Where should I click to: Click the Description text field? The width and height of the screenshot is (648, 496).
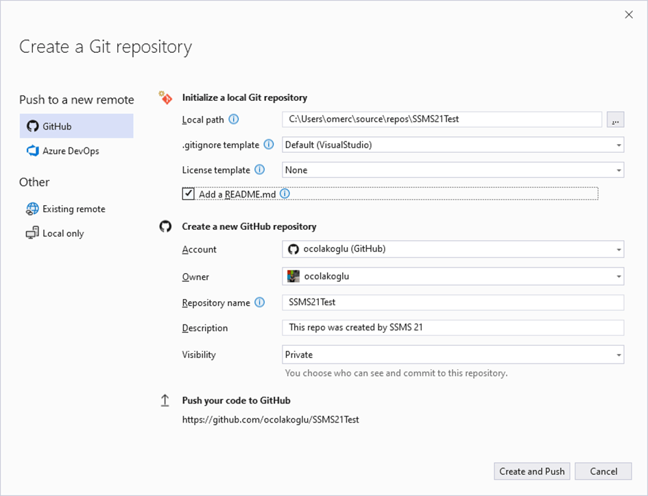point(453,327)
